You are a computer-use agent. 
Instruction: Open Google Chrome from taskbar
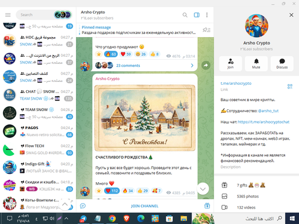112,219
